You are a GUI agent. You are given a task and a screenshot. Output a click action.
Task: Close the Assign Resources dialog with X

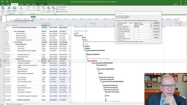click(160, 13)
